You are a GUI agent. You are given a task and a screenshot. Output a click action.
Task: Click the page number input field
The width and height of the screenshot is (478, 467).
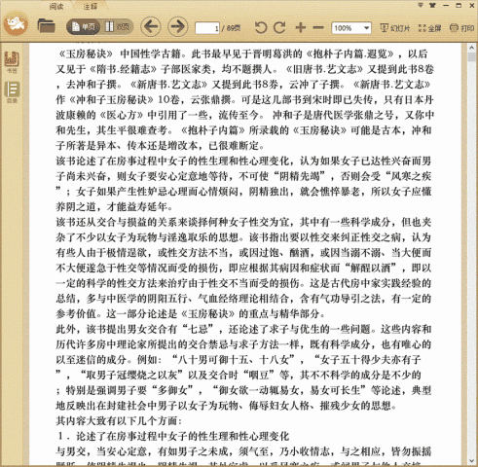pyautogui.click(x=207, y=28)
